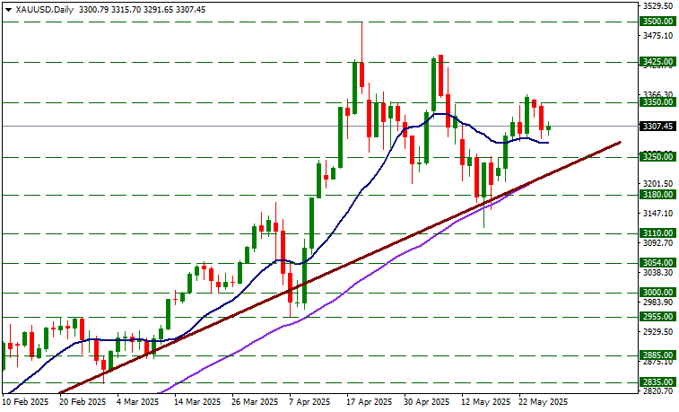Click the 3201.50 scale value
Viewport: 679px width, 412px height.
coord(657,184)
